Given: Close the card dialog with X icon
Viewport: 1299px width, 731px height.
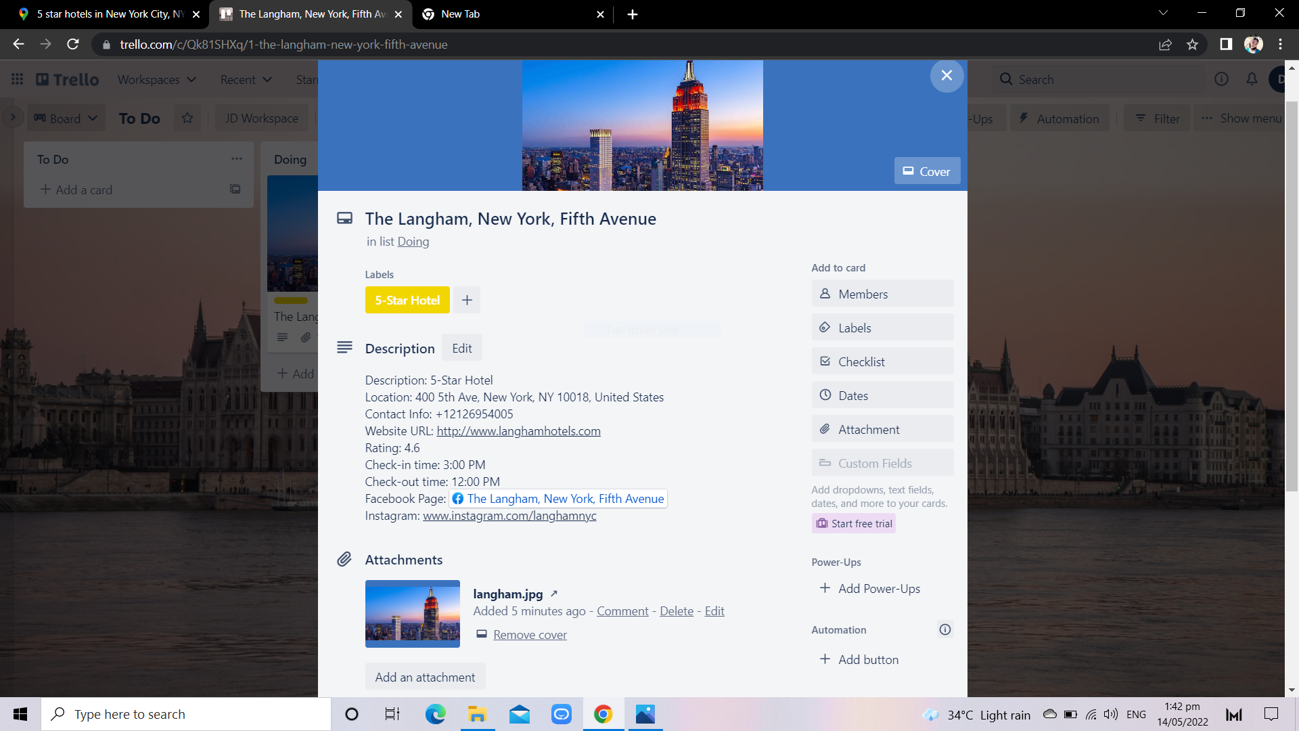Looking at the screenshot, I should pyautogui.click(x=947, y=76).
